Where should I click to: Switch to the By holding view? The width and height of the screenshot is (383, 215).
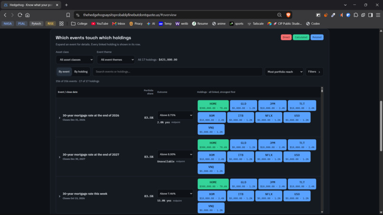(x=81, y=72)
